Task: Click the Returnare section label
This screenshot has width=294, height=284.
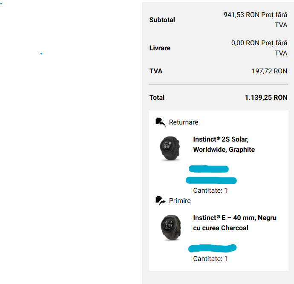Action: click(x=184, y=122)
